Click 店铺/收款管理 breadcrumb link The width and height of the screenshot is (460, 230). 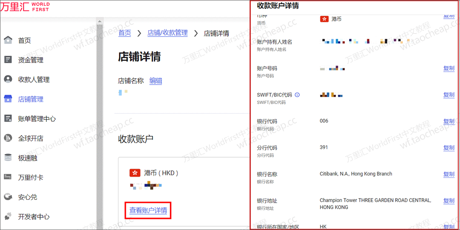tap(167, 33)
